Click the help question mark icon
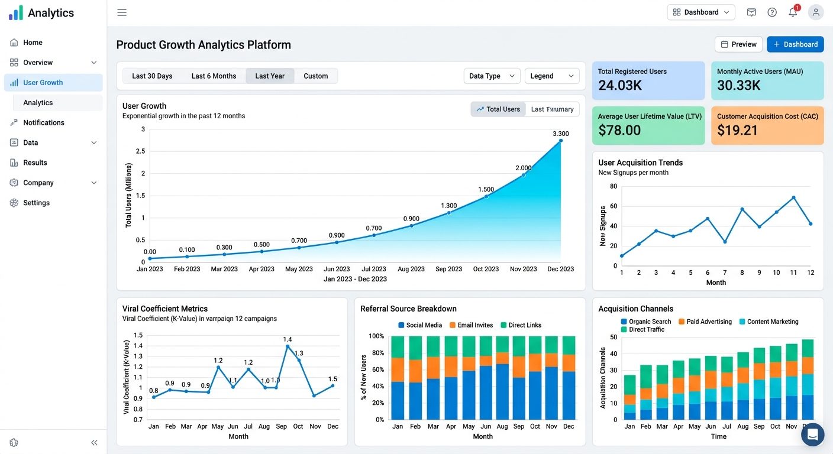Image resolution: width=833 pixels, height=454 pixels. click(772, 12)
